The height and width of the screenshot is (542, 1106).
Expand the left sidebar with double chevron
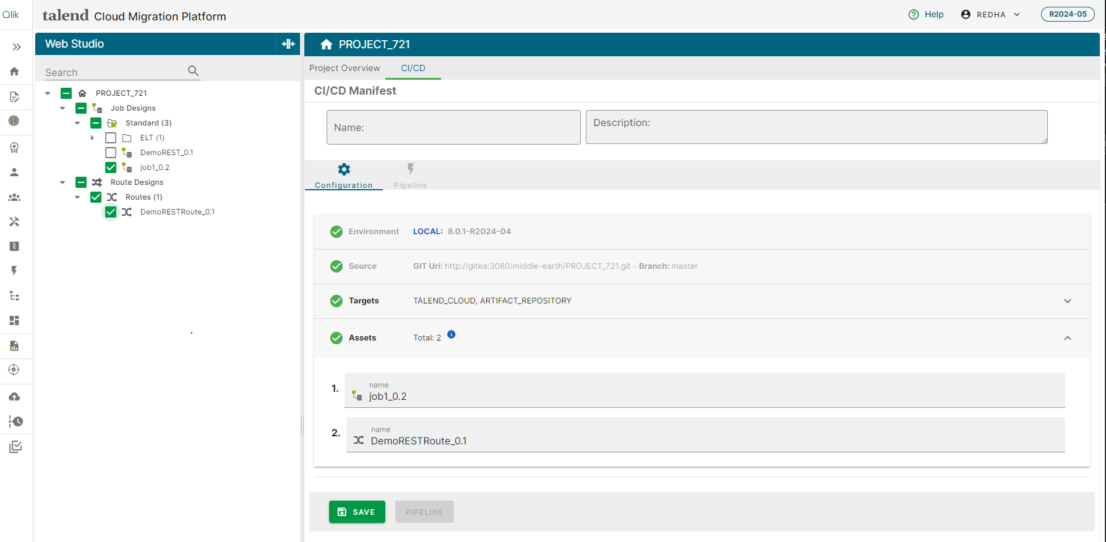[16, 47]
